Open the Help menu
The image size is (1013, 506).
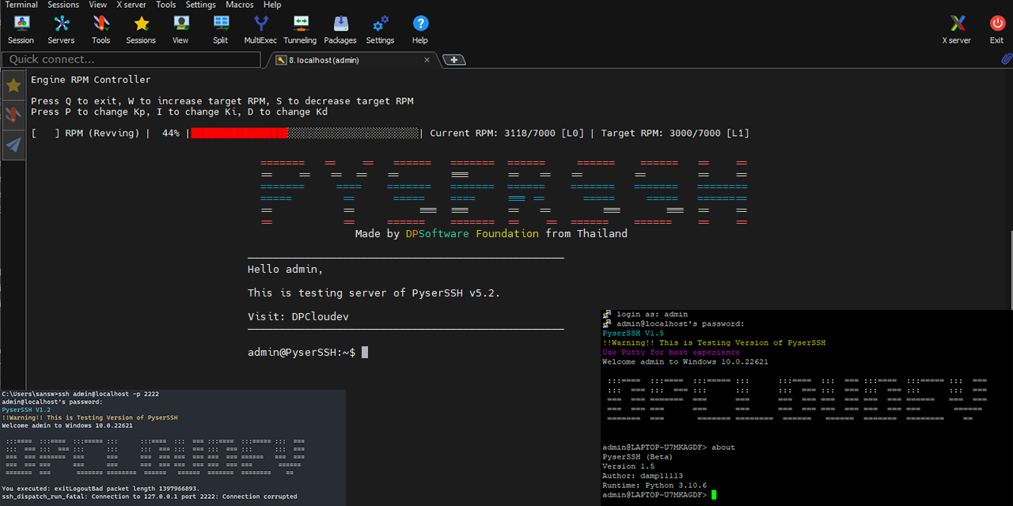click(272, 5)
